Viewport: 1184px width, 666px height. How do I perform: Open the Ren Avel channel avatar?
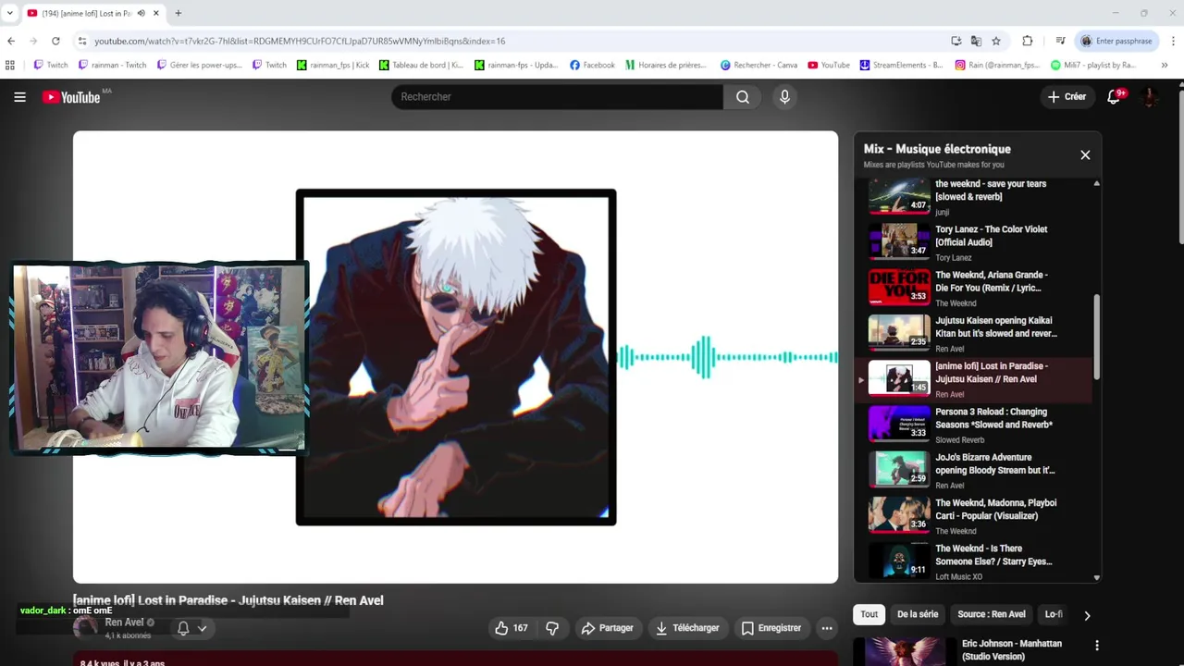pyautogui.click(x=86, y=628)
